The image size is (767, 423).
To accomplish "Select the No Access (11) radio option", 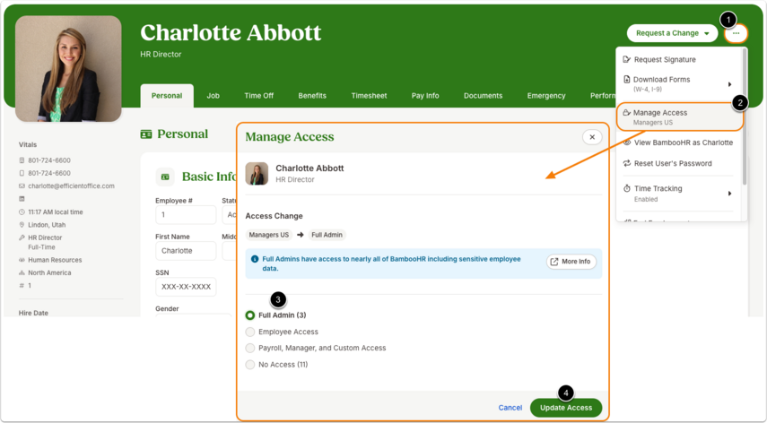I will 250,365.
